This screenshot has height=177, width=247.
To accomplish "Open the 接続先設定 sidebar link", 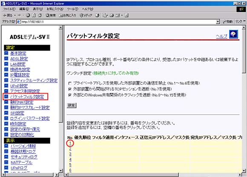I will coord(20,69).
